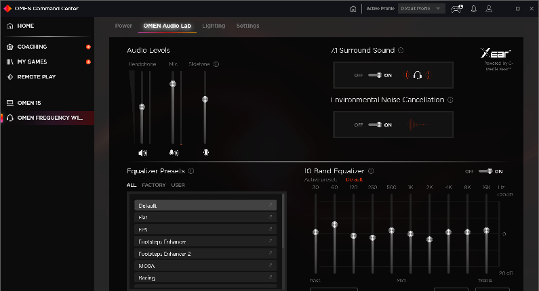
Task: Click the 500 Hz equalizer band handle
Action: [x=391, y=230]
